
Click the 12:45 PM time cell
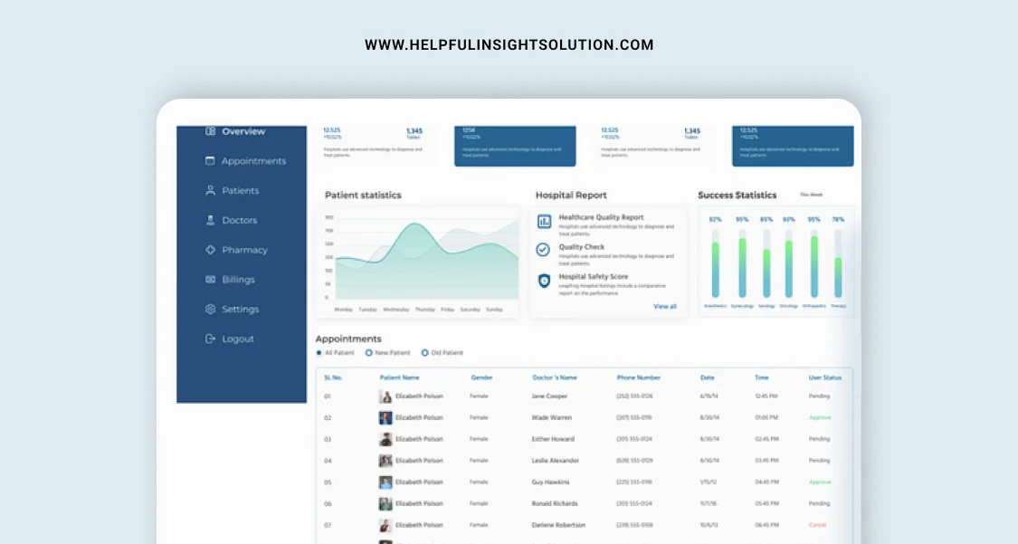click(766, 396)
